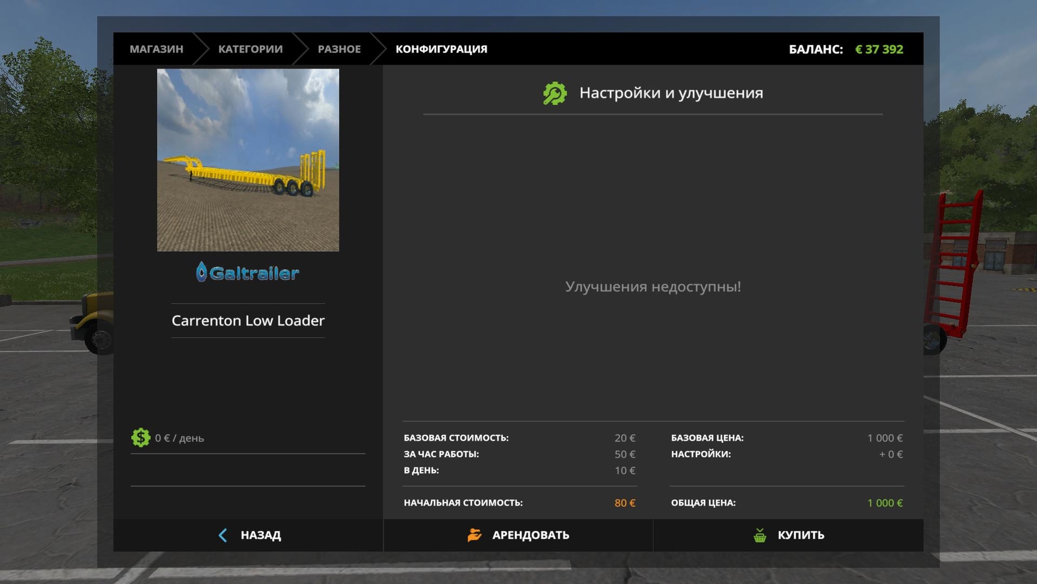
Task: Click the green 1 000 € total price
Action: point(884,503)
